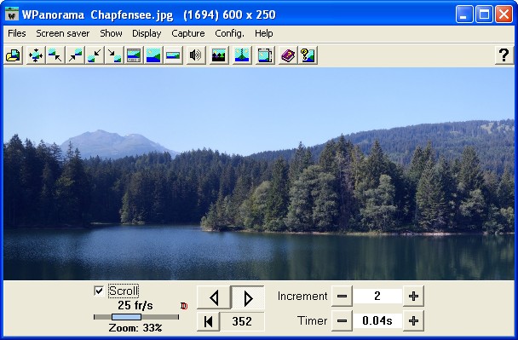Click the Increment value field showing 2
518x340 pixels.
click(377, 296)
